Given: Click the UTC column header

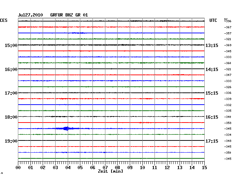Looking at the screenshot, I should [x=213, y=20].
